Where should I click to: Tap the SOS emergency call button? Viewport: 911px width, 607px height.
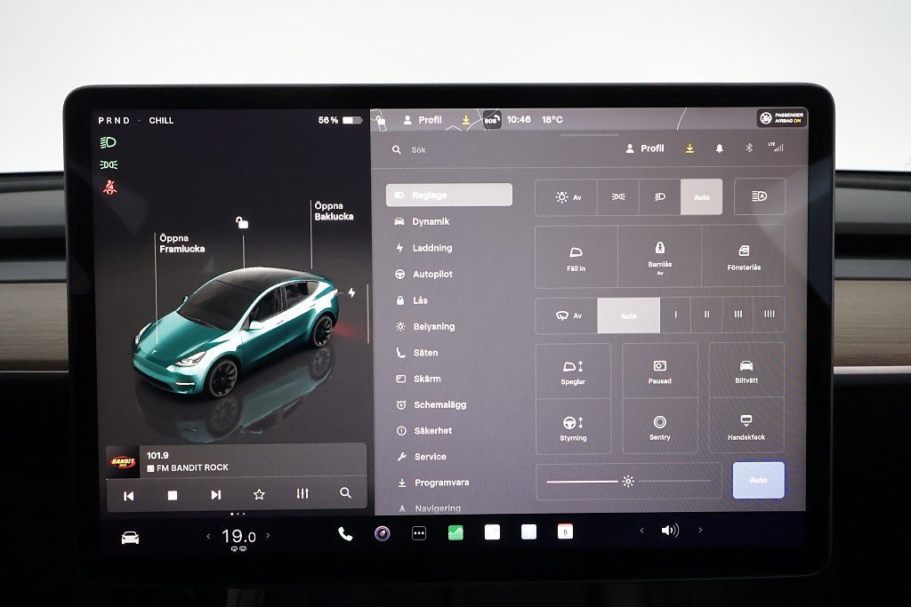click(x=491, y=120)
